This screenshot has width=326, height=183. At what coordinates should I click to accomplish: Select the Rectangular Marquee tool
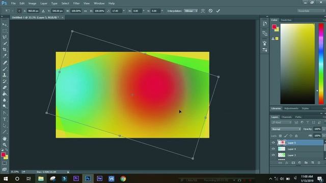[x=5, y=30]
